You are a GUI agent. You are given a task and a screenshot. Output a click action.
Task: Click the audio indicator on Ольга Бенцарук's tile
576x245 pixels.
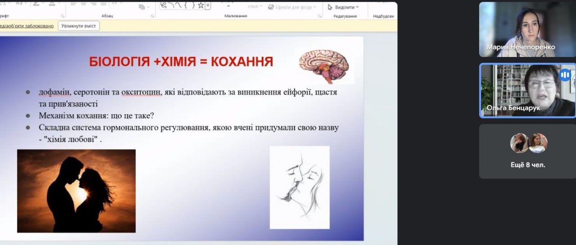(x=565, y=74)
